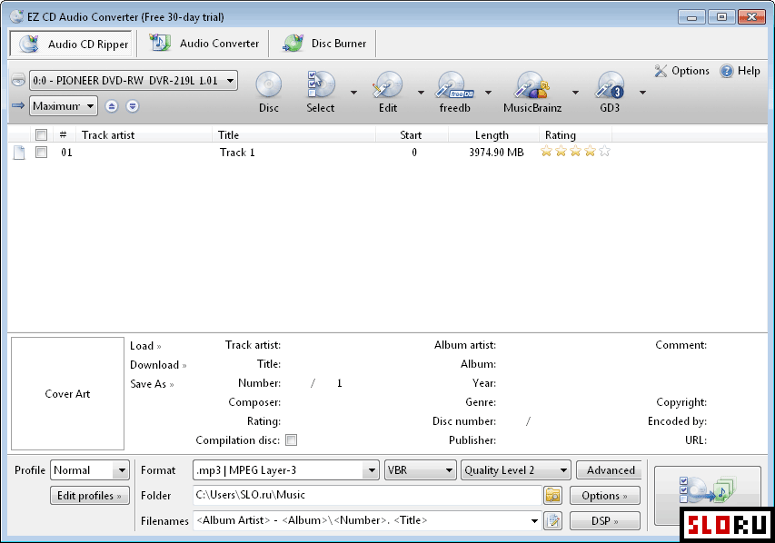Viewport: 775px width, 543px height.
Task: Click the eject disc tray button
Action: (112, 106)
